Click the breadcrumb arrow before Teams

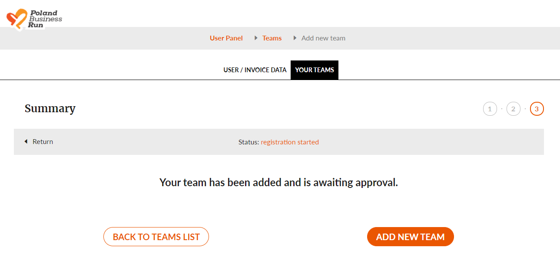(x=256, y=38)
